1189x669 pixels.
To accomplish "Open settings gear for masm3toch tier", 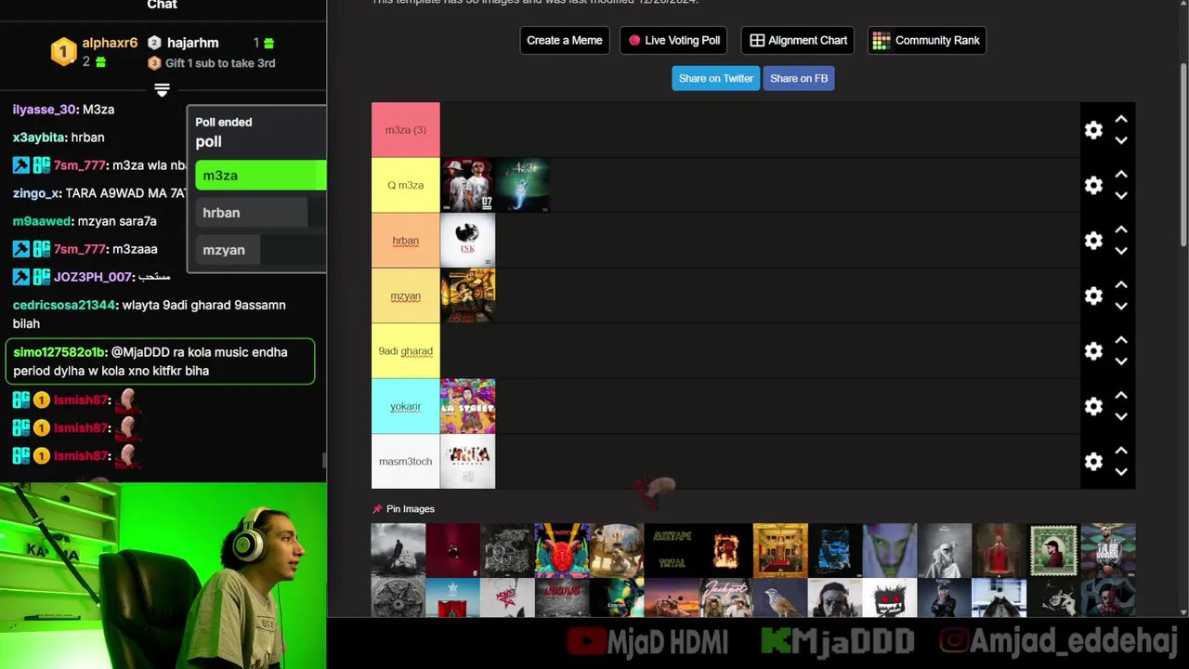I will tap(1093, 462).
